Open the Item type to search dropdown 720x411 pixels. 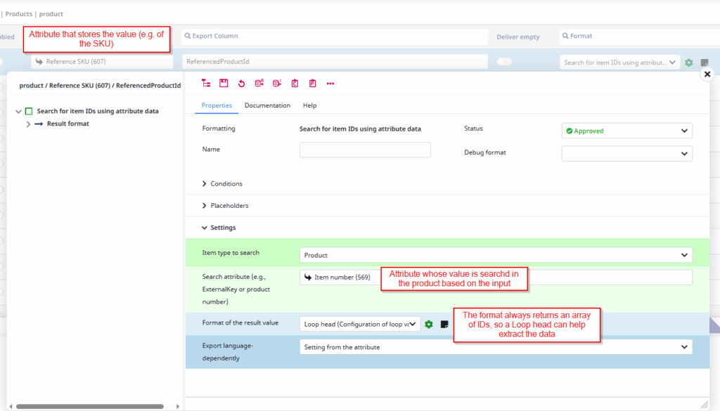[496, 255]
